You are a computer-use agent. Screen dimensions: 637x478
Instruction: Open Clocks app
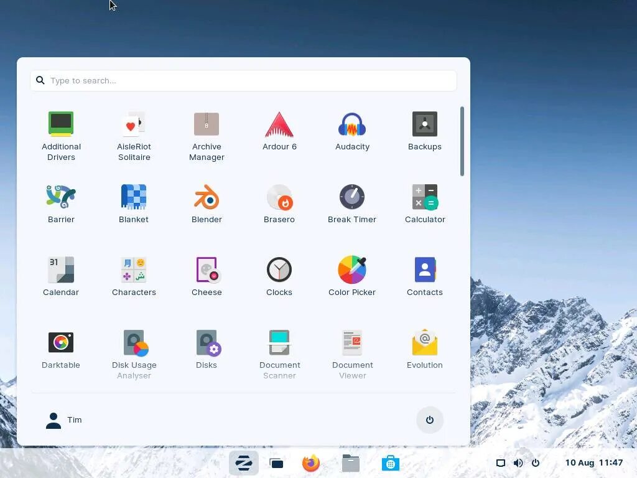279,276
